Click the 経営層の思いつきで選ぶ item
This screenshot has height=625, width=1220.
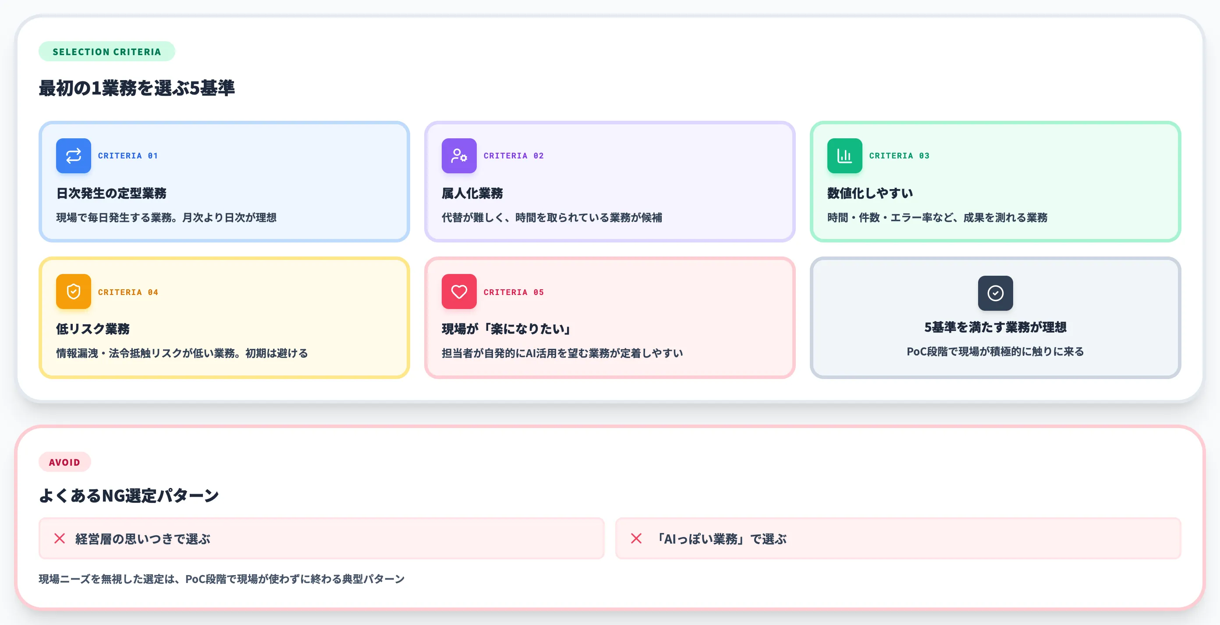(x=321, y=538)
